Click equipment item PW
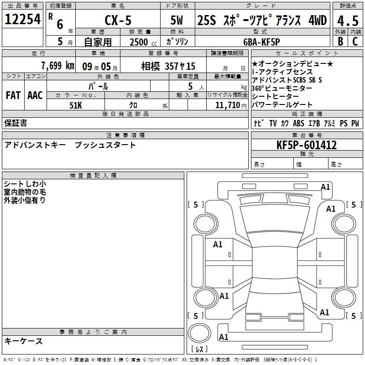 (x=355, y=123)
